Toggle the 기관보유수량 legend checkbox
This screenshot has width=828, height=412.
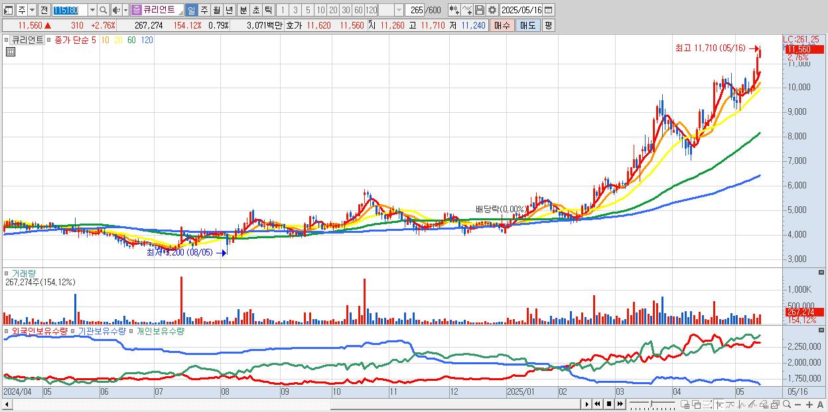coord(74,330)
